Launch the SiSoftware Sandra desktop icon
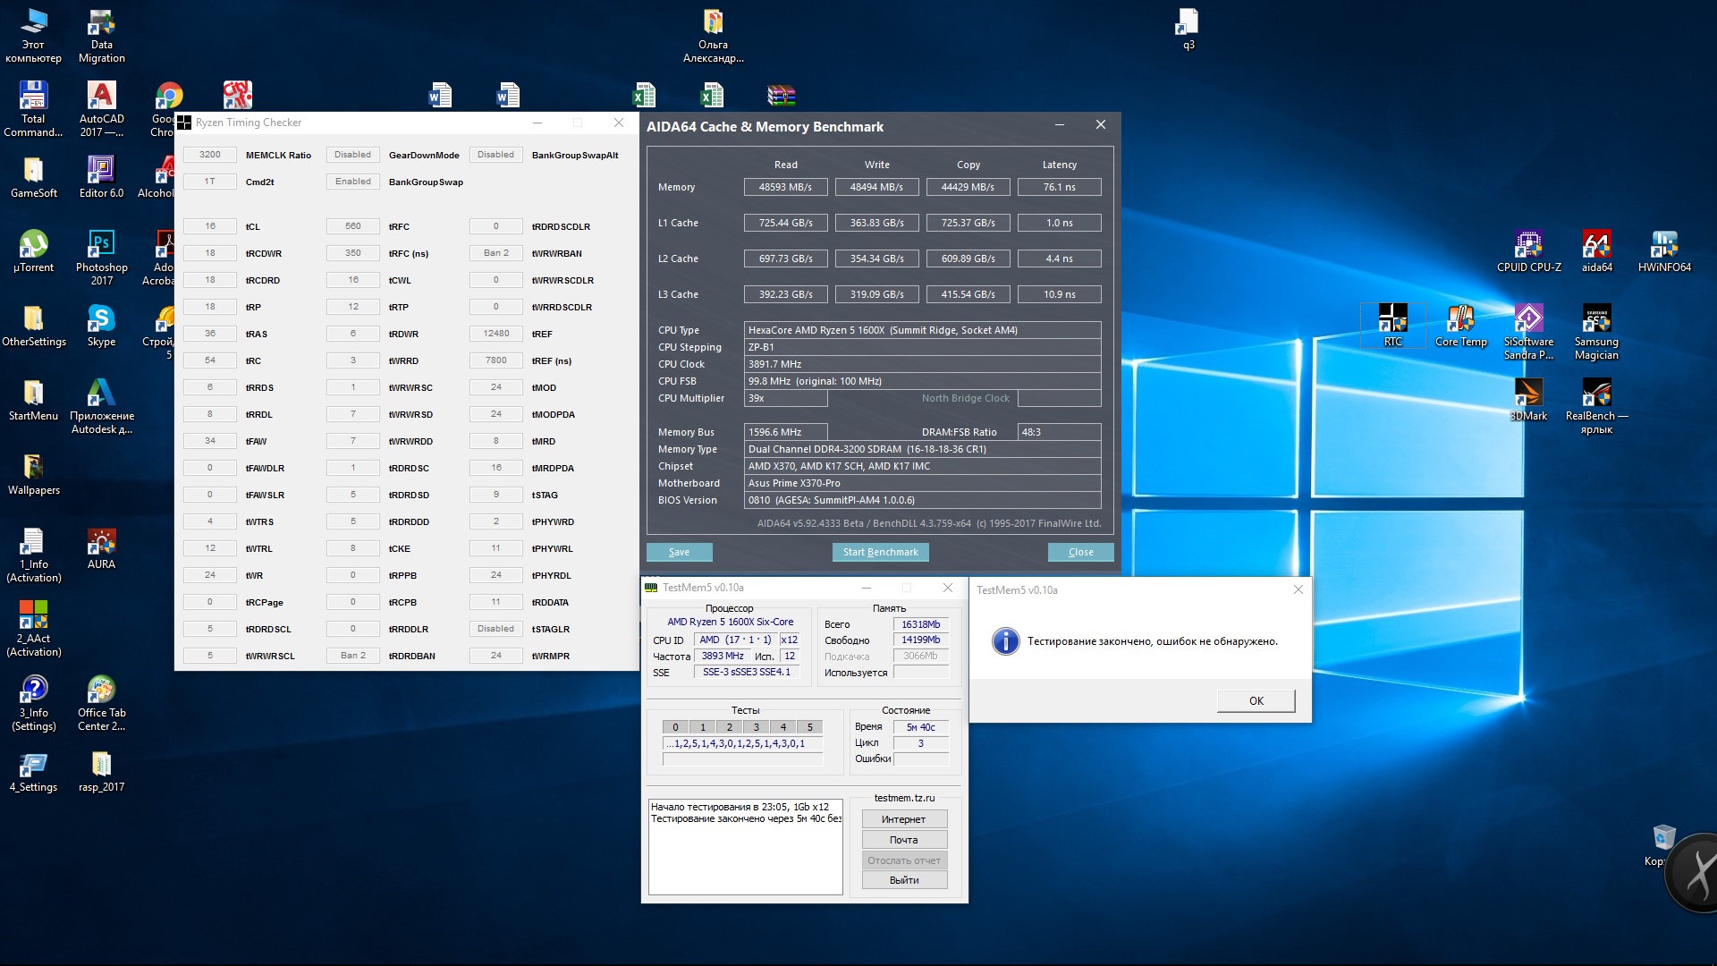Viewport: 1717px width, 966px height. coord(1528,319)
